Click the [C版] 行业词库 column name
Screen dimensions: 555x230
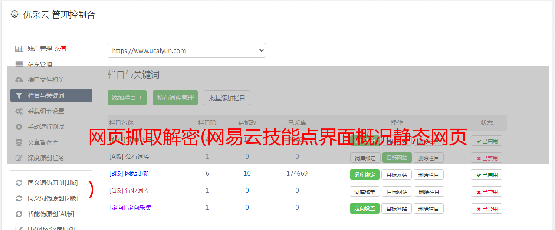point(129,191)
